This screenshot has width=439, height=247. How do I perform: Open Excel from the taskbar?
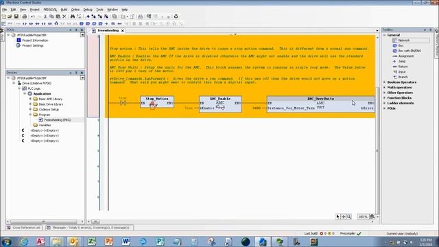point(91,242)
